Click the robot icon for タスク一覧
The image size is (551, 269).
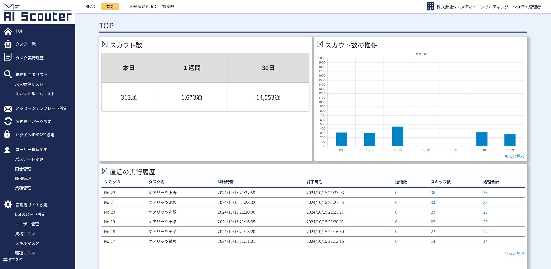[x=8, y=44]
